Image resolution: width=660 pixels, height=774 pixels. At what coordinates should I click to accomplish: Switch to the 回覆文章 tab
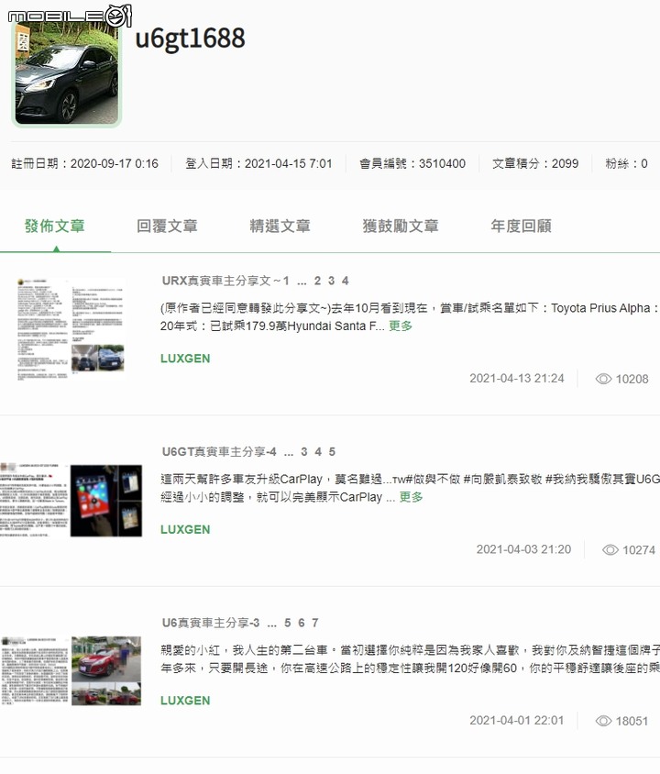[x=167, y=227]
